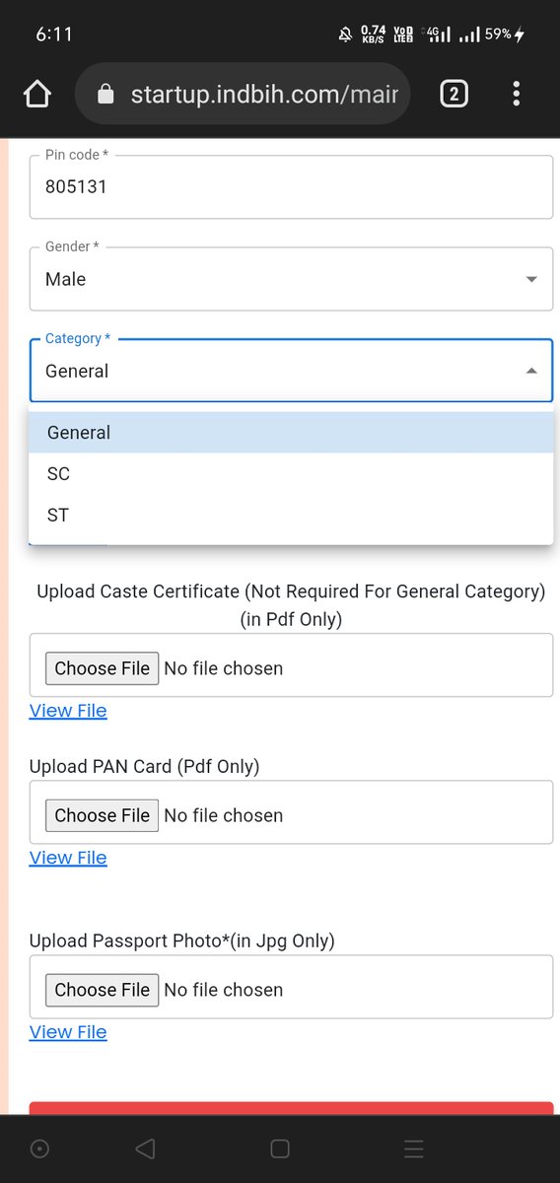Click View File under Caste Certificate
Image resolution: width=560 pixels, height=1183 pixels.
68,711
